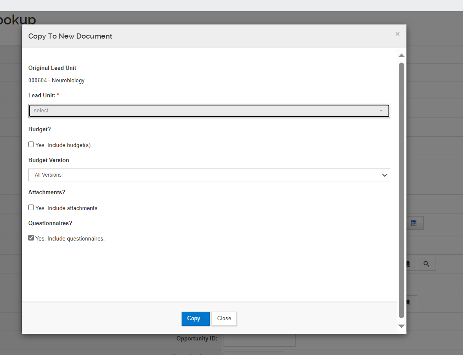The width and height of the screenshot is (463, 355).
Task: Click the 000604 - Neurobiology text
Action: tap(57, 81)
